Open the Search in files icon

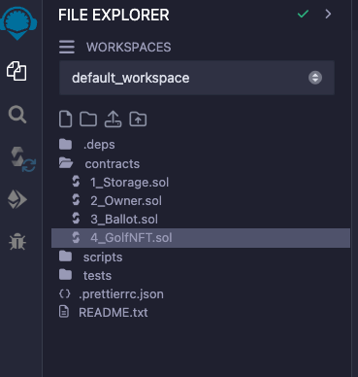17,115
